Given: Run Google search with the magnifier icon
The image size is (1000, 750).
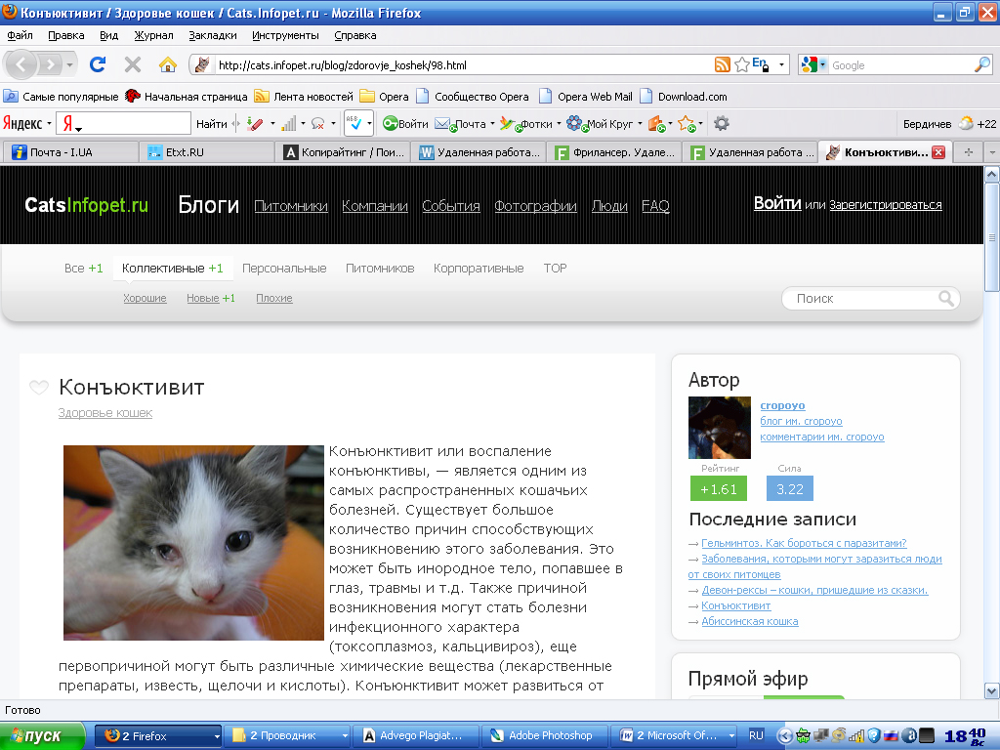Looking at the screenshot, I should pos(982,64).
